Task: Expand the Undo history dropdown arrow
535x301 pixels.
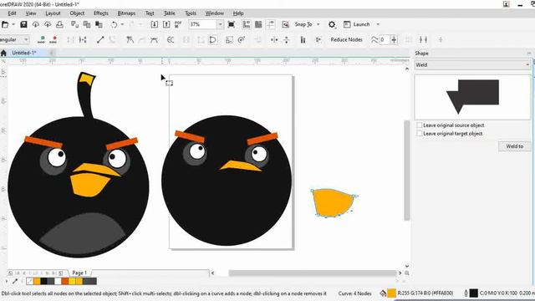Action: tap(122, 24)
